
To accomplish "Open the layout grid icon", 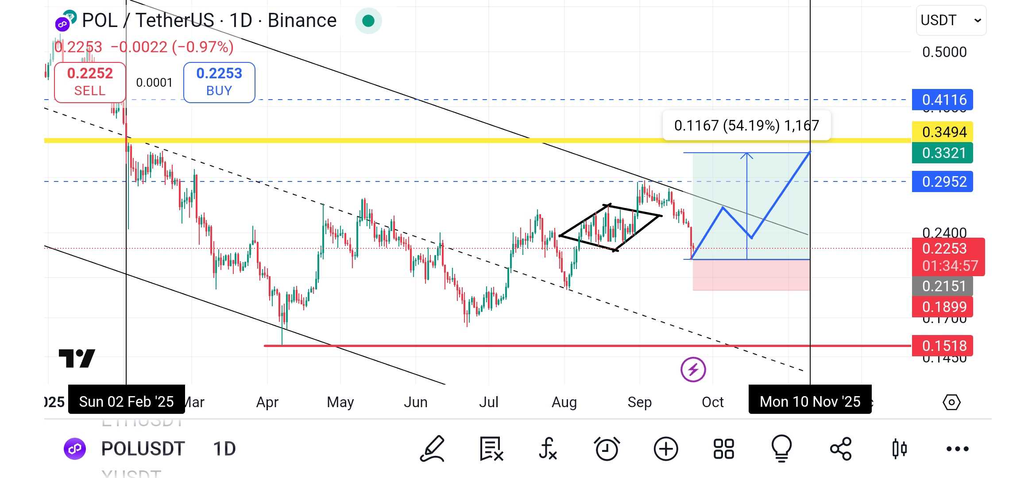I will pyautogui.click(x=724, y=449).
